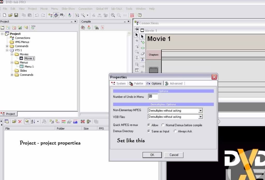Select the Allow radio button for Quick MPEG re-mux
This screenshot has height=180, width=265.
tap(149, 125)
